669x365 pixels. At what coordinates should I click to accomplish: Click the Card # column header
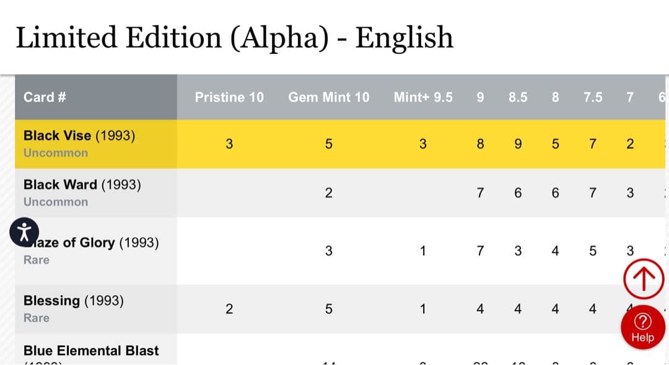coord(45,97)
